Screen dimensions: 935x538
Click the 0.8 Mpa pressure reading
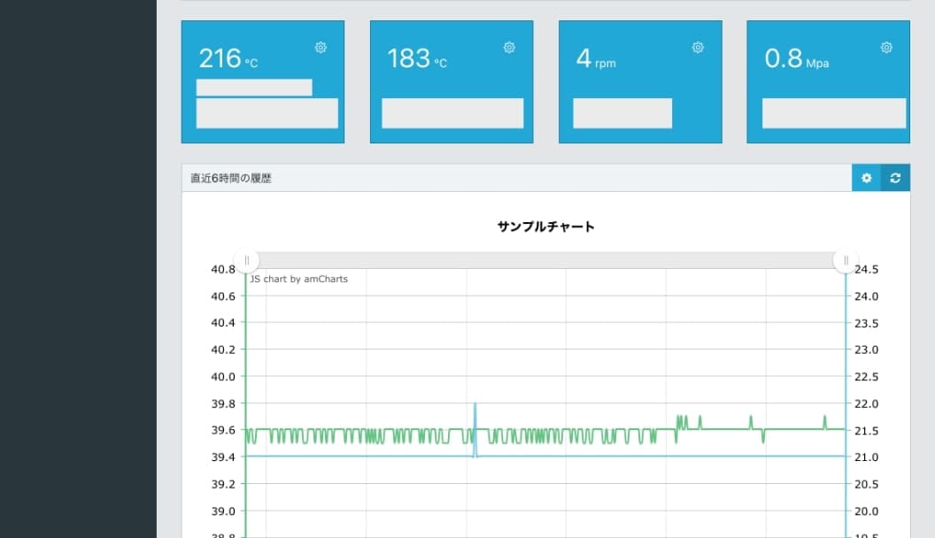point(797,58)
